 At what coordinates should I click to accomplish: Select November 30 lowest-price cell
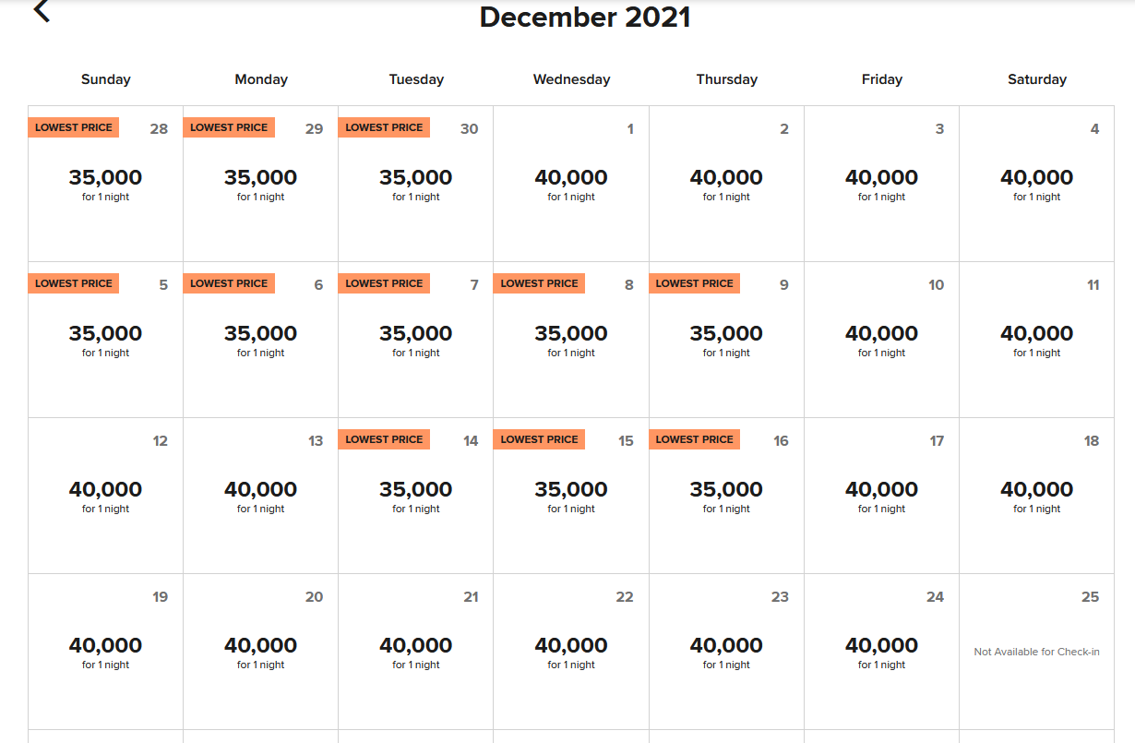(415, 184)
